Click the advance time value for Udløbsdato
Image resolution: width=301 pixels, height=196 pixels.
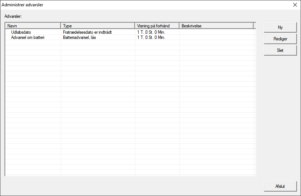point(151,32)
